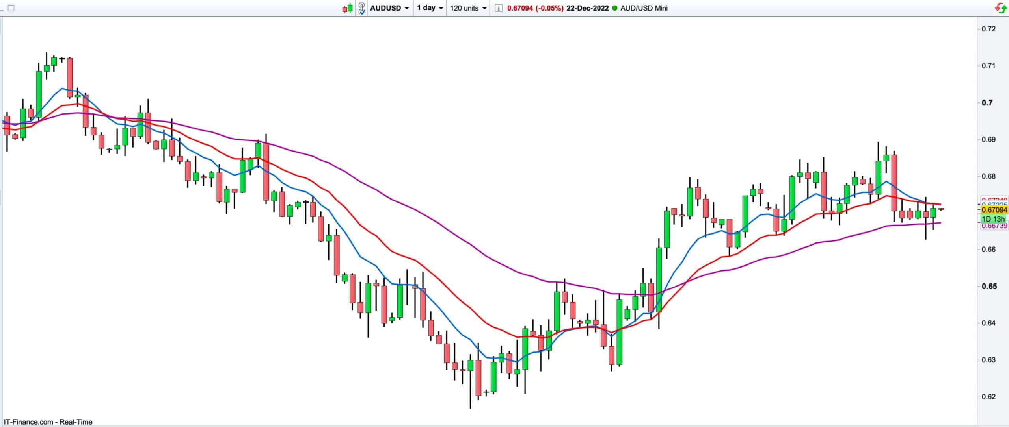Screen dimensions: 1009x427
Task: Click the 0.62 level on price axis
Action: coord(989,397)
